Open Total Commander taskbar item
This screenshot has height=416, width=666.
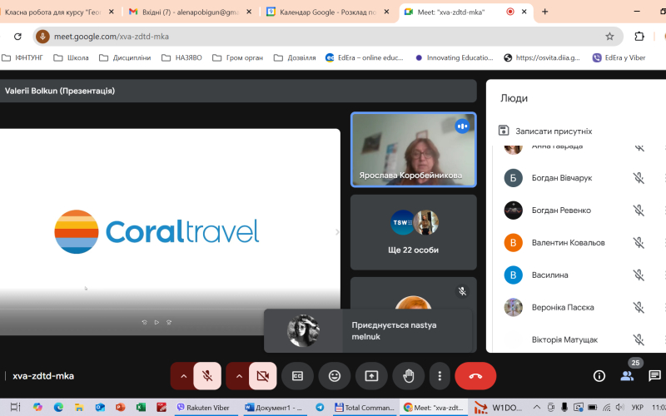365,408
